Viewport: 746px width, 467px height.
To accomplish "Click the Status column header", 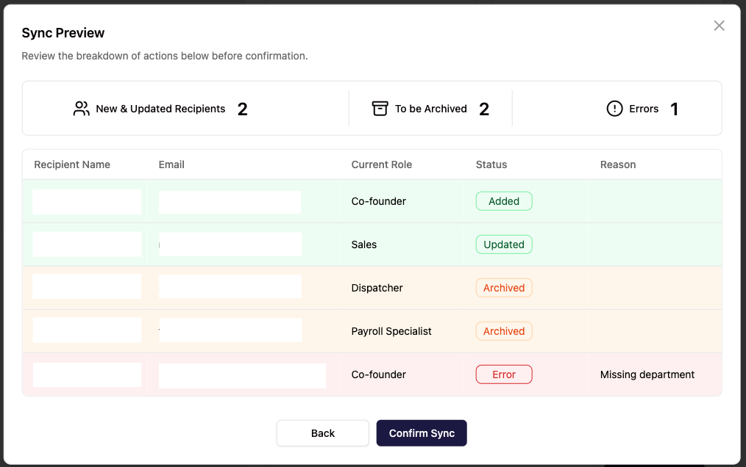I will 491,164.
